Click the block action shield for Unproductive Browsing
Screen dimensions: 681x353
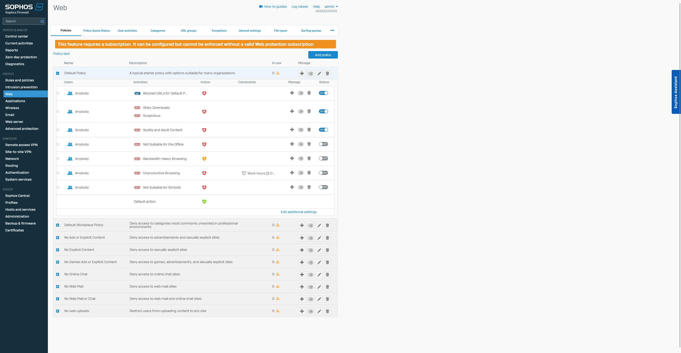(204, 173)
